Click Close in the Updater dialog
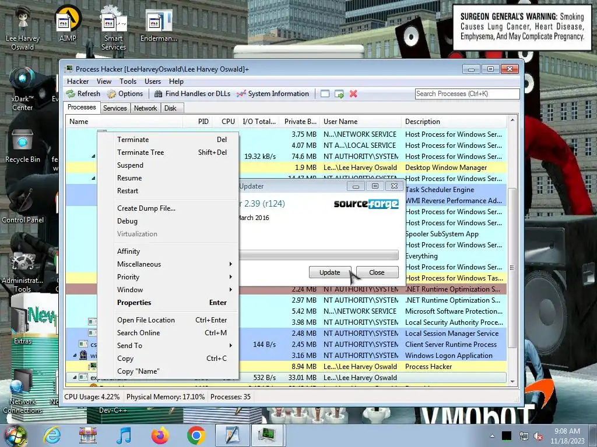This screenshot has height=447, width=597. click(377, 272)
